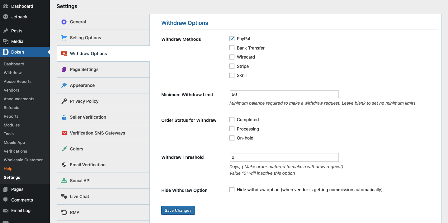Enable the Bank Transfer withdraw method
The width and height of the screenshot is (448, 223).
point(232,48)
